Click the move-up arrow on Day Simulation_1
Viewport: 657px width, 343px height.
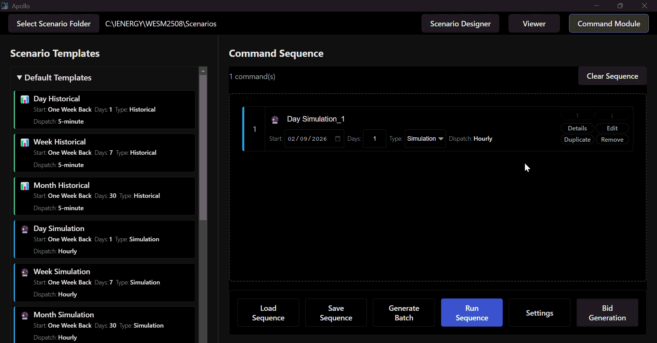(577, 115)
